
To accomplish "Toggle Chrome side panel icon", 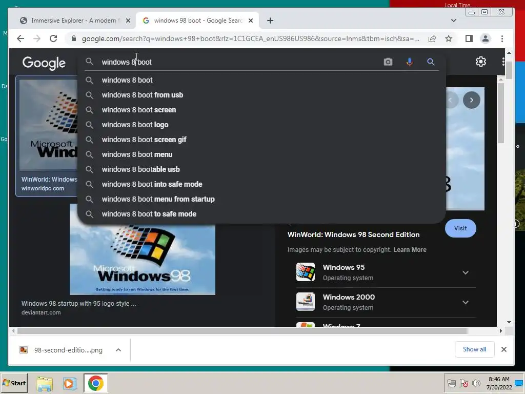I will tap(469, 38).
